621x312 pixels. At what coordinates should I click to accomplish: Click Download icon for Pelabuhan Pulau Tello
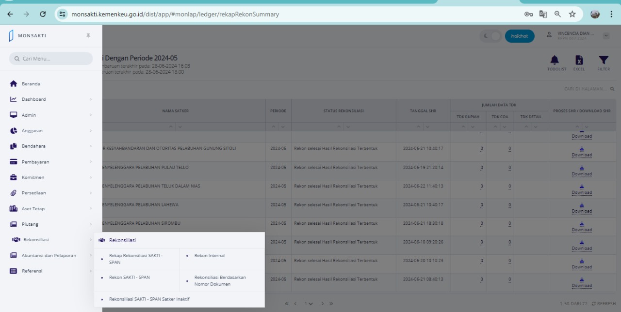pyautogui.click(x=581, y=168)
